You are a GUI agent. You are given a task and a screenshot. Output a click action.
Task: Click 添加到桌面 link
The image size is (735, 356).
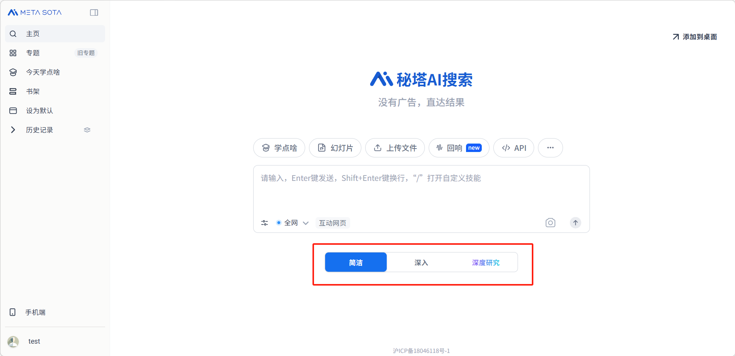695,37
